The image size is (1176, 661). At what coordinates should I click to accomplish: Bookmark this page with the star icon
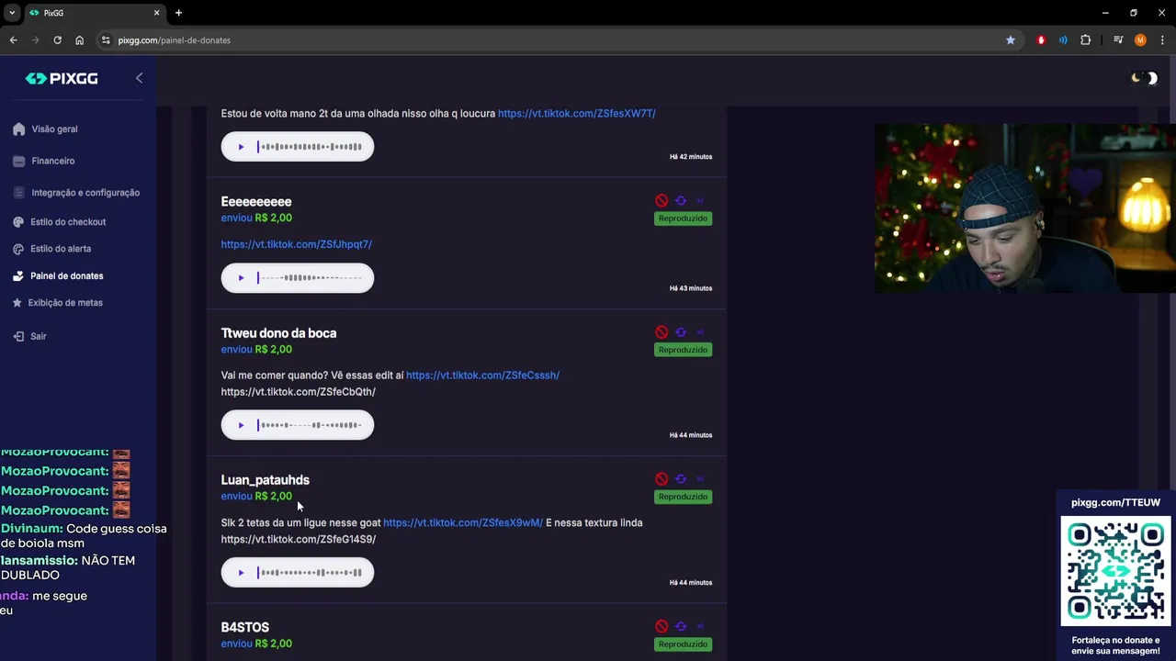(x=1011, y=40)
